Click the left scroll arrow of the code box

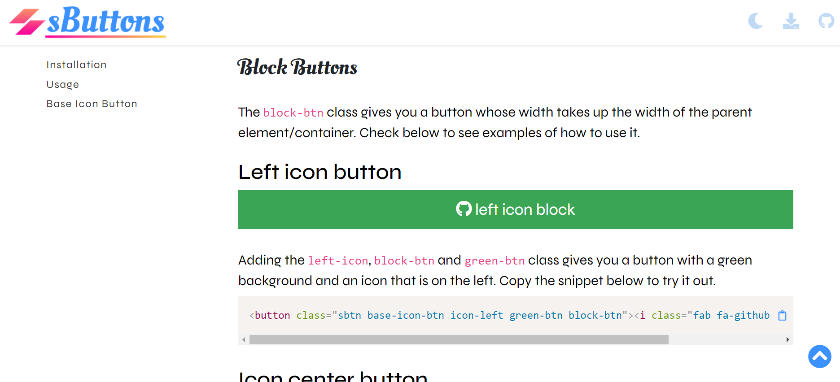243,339
